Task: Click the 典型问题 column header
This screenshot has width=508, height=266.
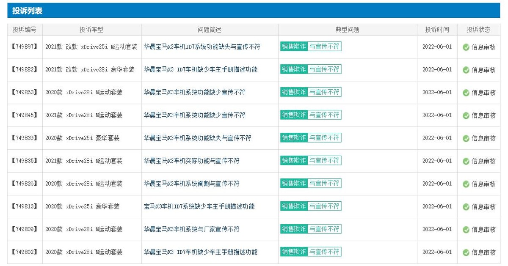Action: [x=347, y=30]
